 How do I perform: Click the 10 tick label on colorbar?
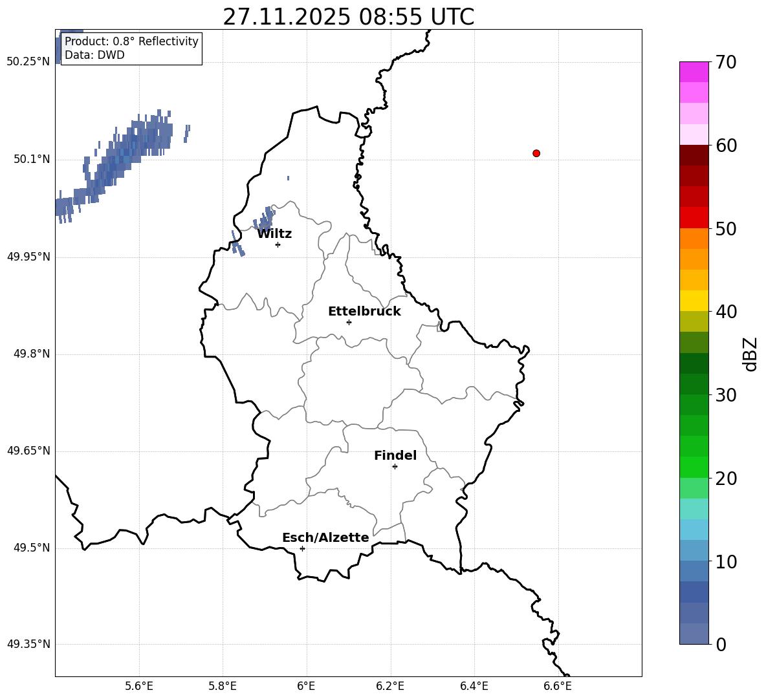726,561
